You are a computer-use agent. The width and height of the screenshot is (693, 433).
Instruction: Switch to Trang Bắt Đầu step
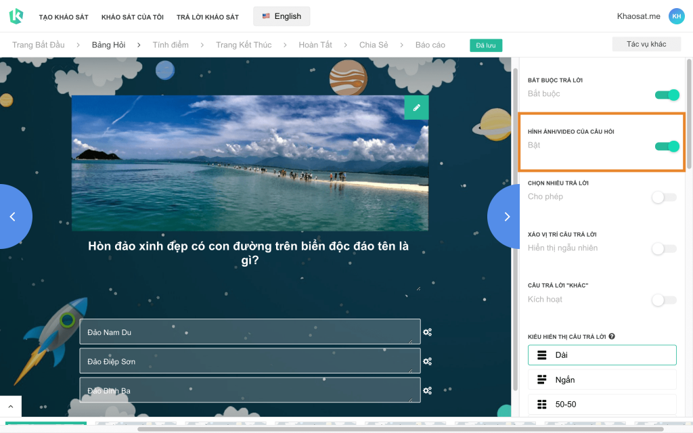pos(39,45)
